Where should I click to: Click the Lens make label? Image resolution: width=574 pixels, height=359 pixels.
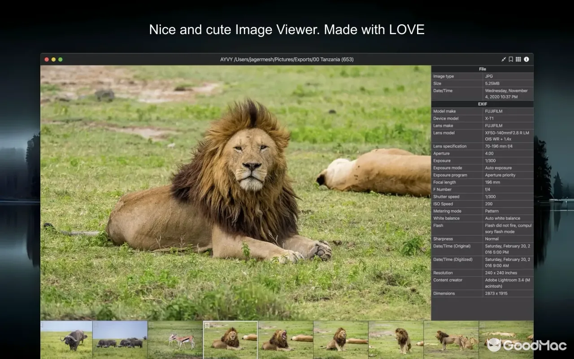coord(443,126)
